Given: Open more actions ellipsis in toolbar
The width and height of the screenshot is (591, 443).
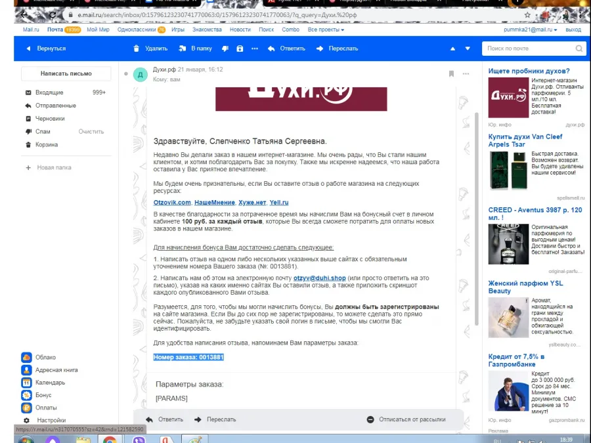Looking at the screenshot, I should (x=255, y=49).
